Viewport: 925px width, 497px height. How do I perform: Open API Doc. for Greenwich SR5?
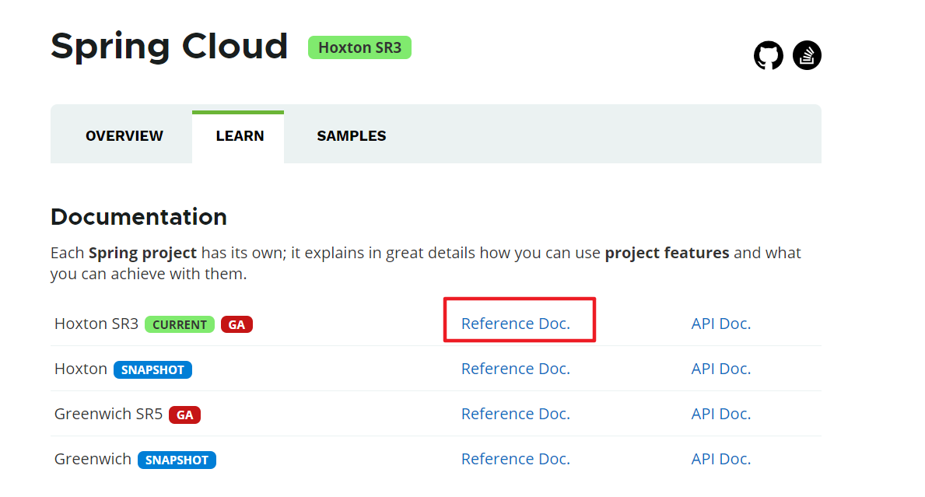[x=721, y=414]
